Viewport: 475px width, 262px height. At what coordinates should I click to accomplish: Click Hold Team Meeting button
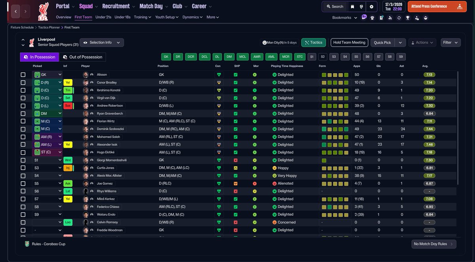350,42
